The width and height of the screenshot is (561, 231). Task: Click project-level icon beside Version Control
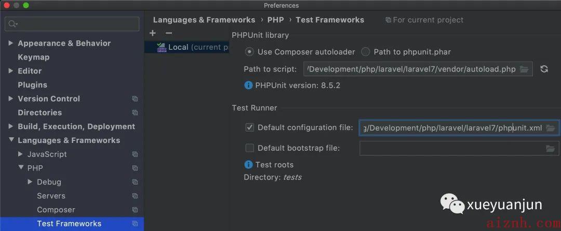[135, 99]
